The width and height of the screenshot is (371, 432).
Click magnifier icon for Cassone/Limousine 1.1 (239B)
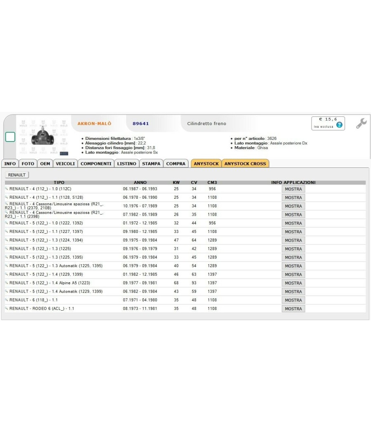6,212
